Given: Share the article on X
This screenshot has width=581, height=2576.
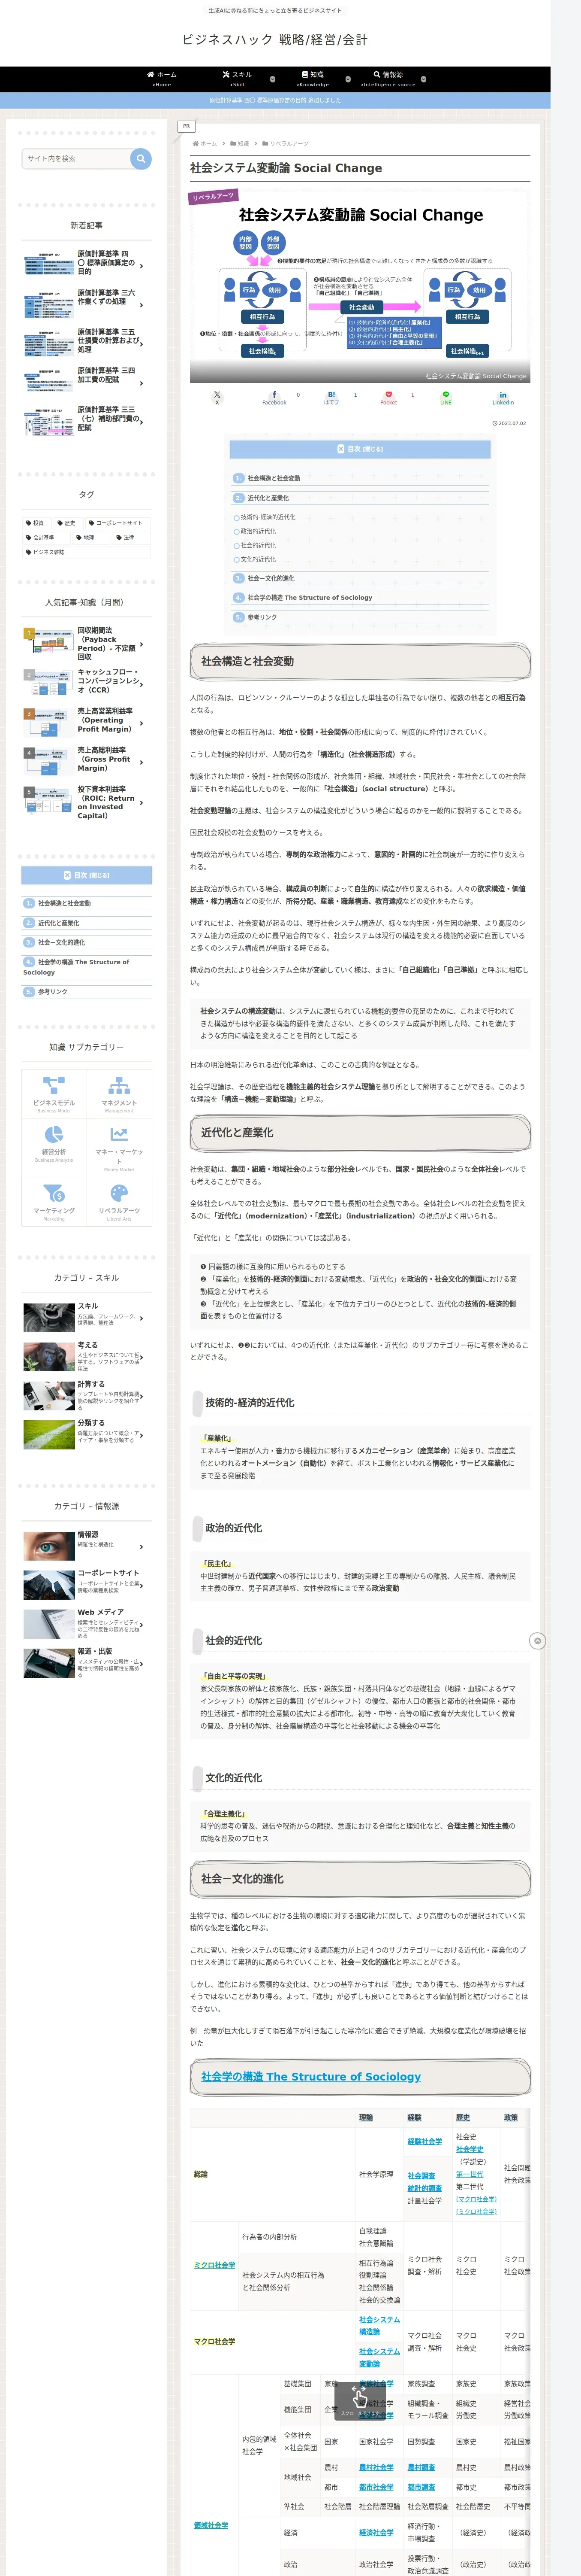Looking at the screenshot, I should pyautogui.click(x=217, y=397).
